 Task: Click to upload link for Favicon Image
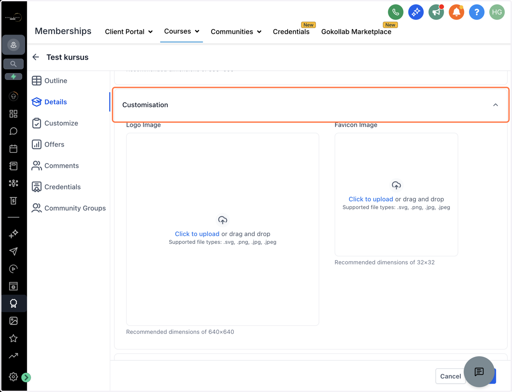pos(371,199)
